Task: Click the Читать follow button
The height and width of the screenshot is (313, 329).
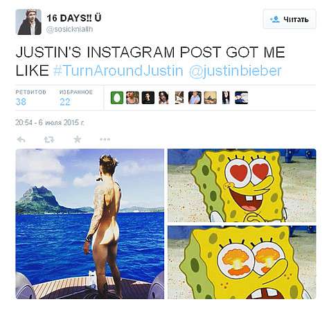Action: 290,19
